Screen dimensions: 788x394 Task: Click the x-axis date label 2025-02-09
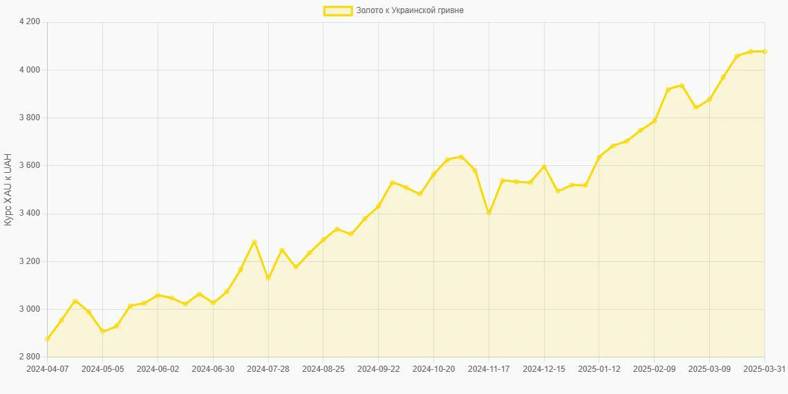655,369
